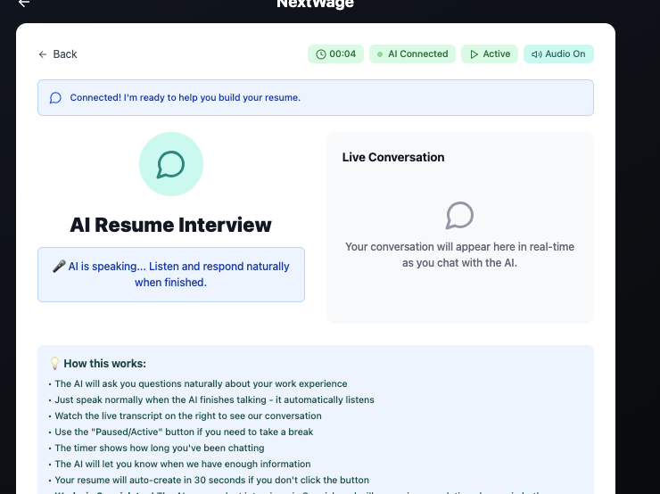Screen dimensions: 660x494
Task: Click the Back link in the card
Action: [x=58, y=54]
